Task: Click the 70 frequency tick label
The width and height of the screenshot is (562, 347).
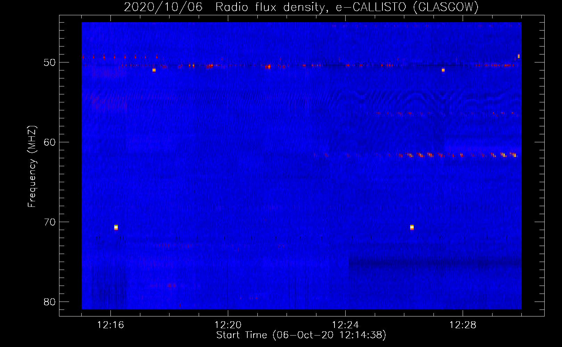Action: (x=49, y=222)
